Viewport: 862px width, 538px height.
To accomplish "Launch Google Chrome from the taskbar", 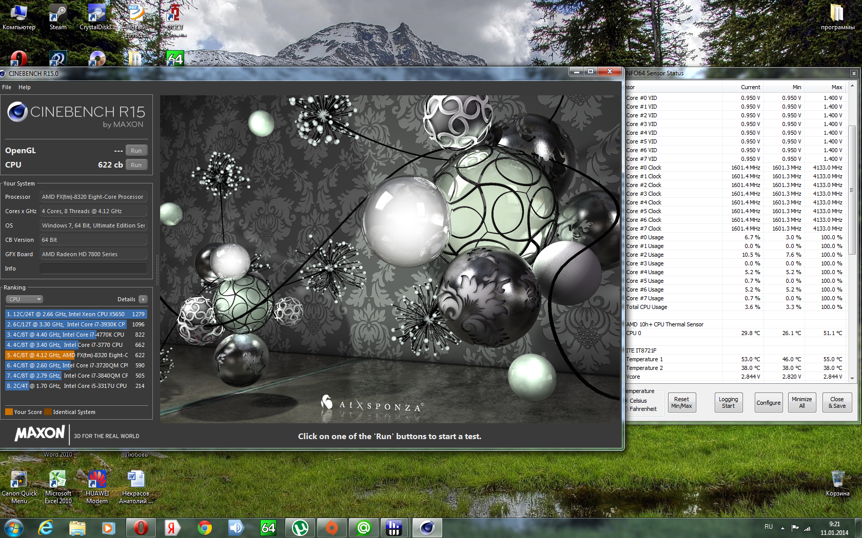I will [x=205, y=528].
